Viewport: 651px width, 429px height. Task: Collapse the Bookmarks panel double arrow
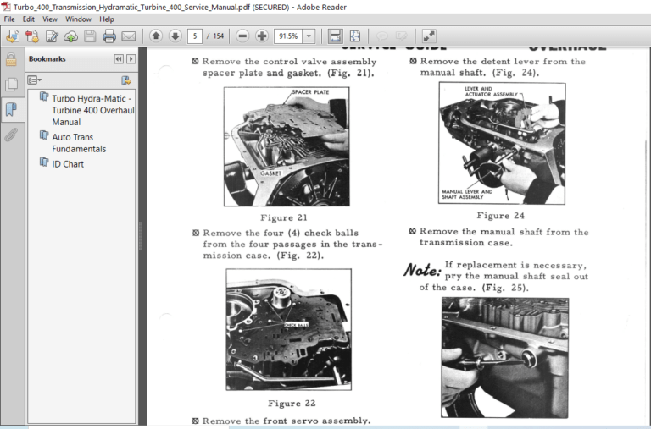(119, 59)
